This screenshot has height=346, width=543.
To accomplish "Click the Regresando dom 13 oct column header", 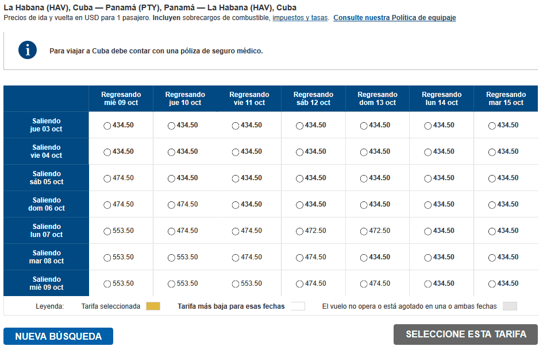I will click(x=377, y=99).
